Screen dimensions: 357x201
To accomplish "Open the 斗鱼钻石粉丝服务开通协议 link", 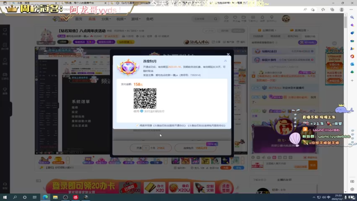I will click(170, 126).
